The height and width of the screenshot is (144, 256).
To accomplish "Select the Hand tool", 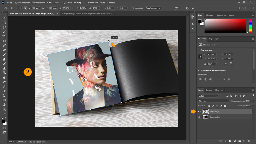I will [4, 105].
